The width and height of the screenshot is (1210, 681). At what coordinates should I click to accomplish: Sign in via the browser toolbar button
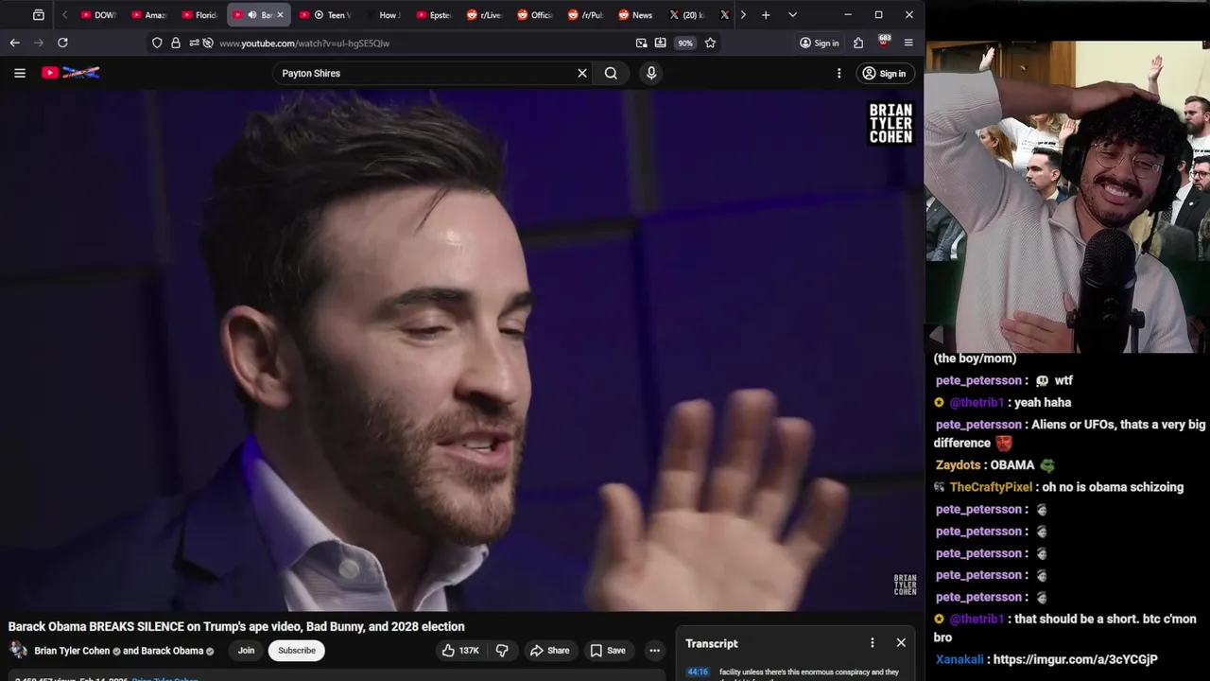coord(819,43)
